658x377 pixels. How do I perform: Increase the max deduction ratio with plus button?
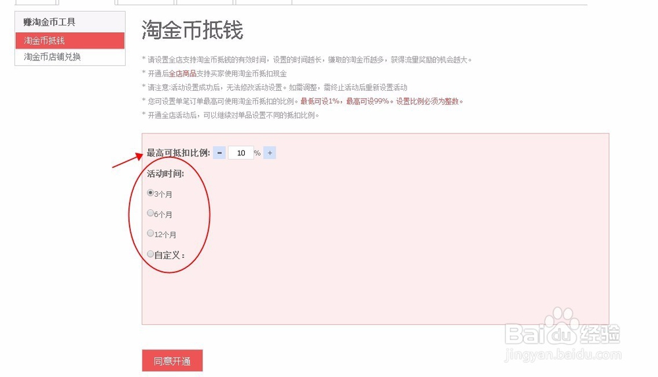270,153
